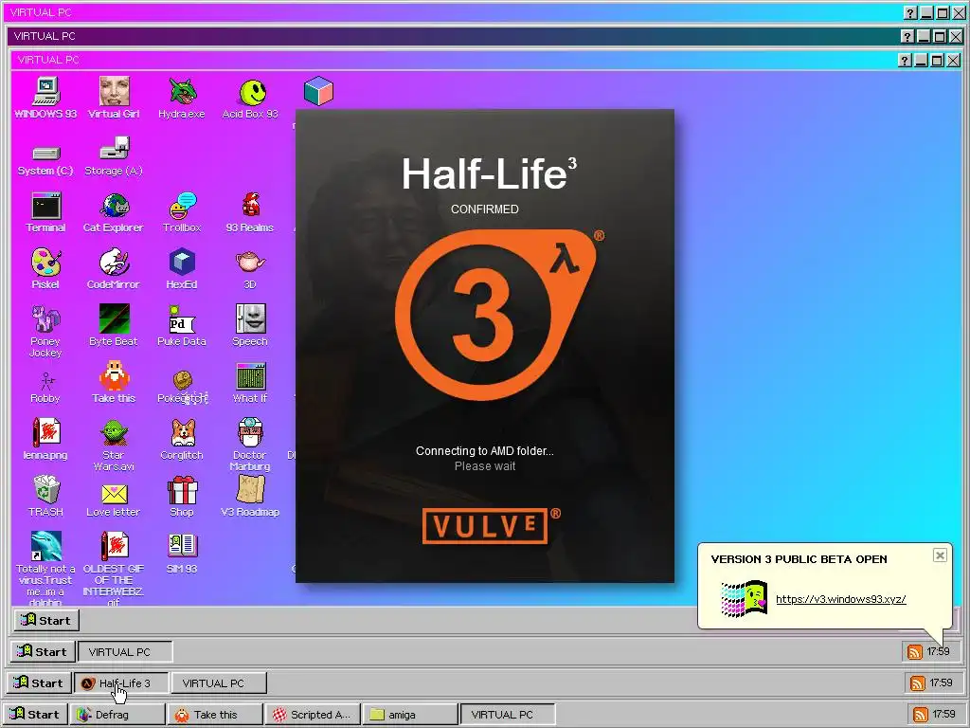Select VIRTUAL PC task next to Half-Life 3
Screen dimensions: 970x728
219,682
